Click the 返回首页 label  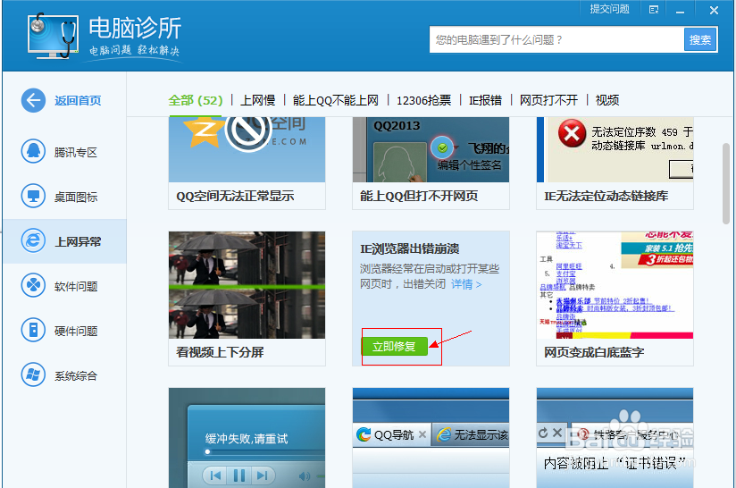coord(78,100)
